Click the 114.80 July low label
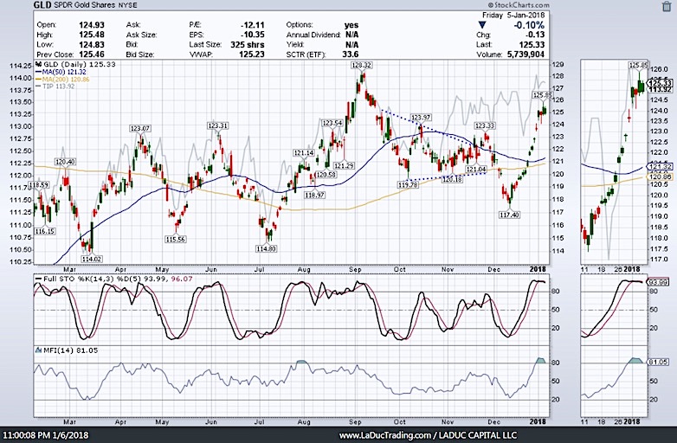 [266, 248]
